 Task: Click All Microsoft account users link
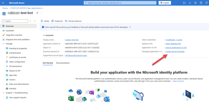(76, 55)
